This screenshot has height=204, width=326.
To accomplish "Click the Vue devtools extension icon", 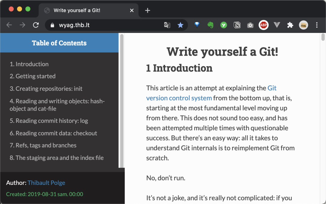I will tap(277, 25).
